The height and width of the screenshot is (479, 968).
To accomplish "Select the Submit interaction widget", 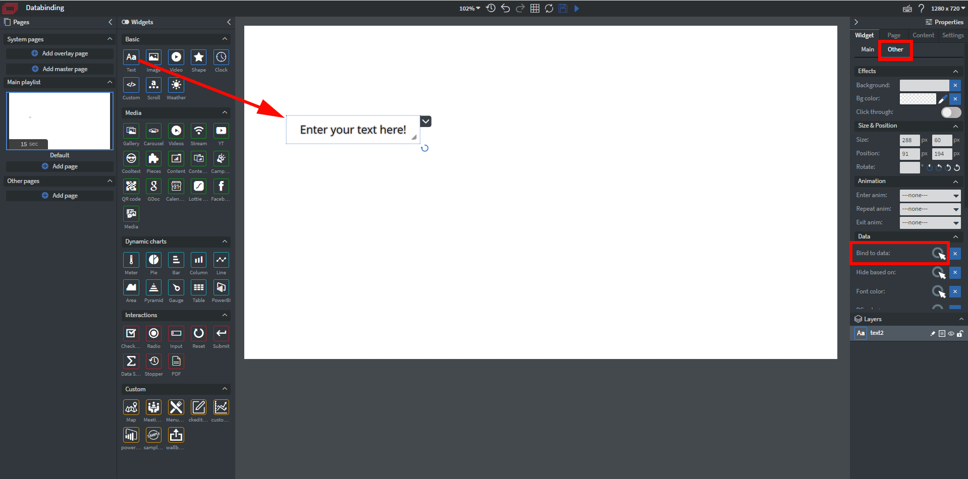I will click(x=221, y=333).
